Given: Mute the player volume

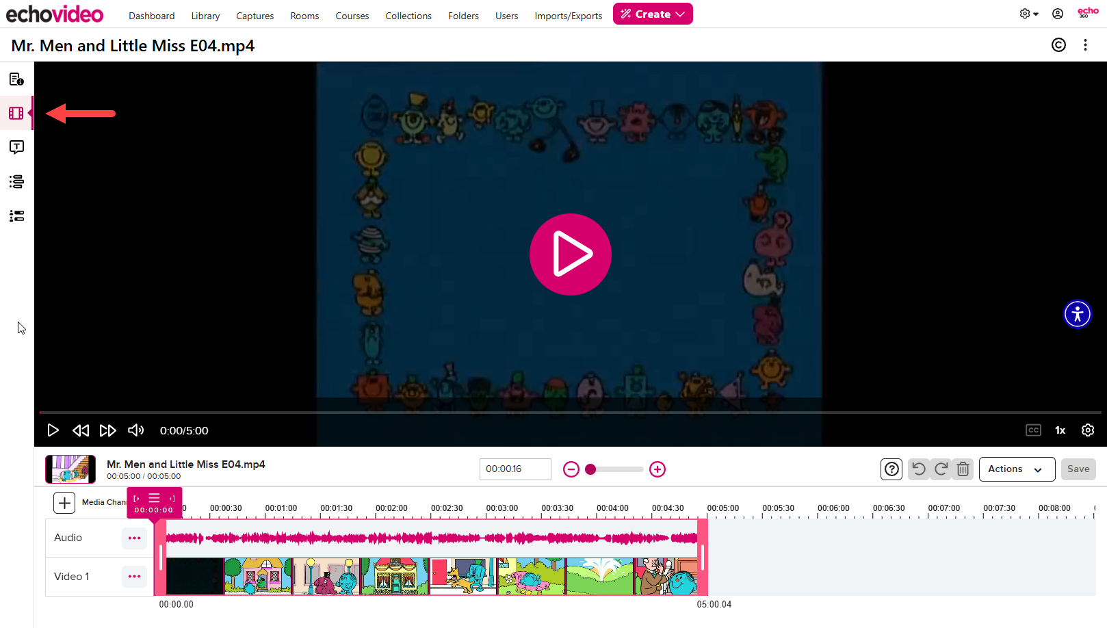Looking at the screenshot, I should [135, 430].
